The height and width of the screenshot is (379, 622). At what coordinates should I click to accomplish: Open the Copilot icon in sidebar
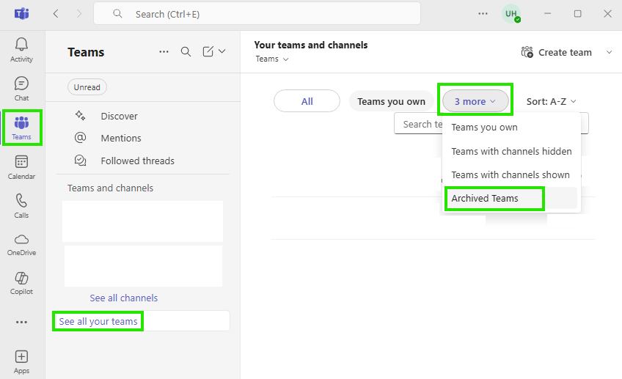pos(21,279)
